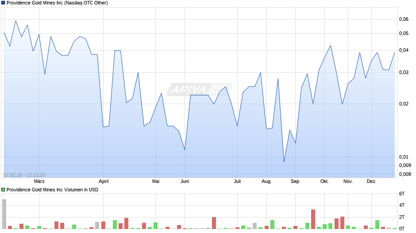The height and width of the screenshot is (233, 416).
Task: Click the 'Nov.' month label
Action: click(x=348, y=182)
